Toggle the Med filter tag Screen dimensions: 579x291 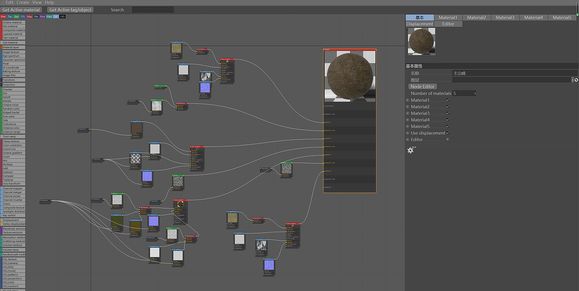tap(49, 16)
